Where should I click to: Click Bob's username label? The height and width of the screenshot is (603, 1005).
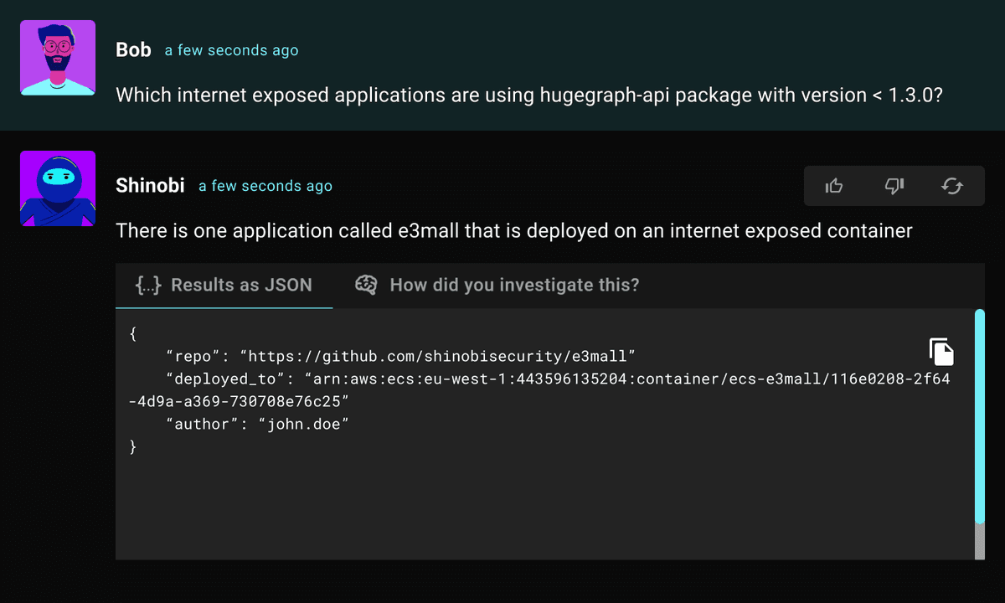[x=133, y=49]
